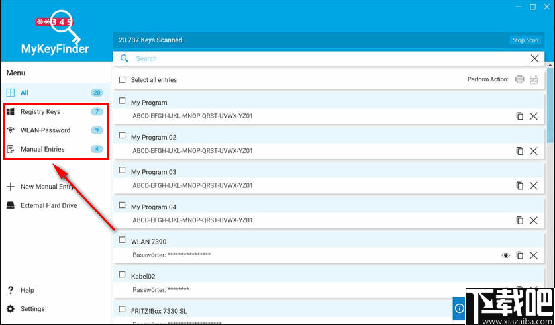Copy the My Program 04 key
The width and height of the screenshot is (555, 325).
(x=520, y=220)
